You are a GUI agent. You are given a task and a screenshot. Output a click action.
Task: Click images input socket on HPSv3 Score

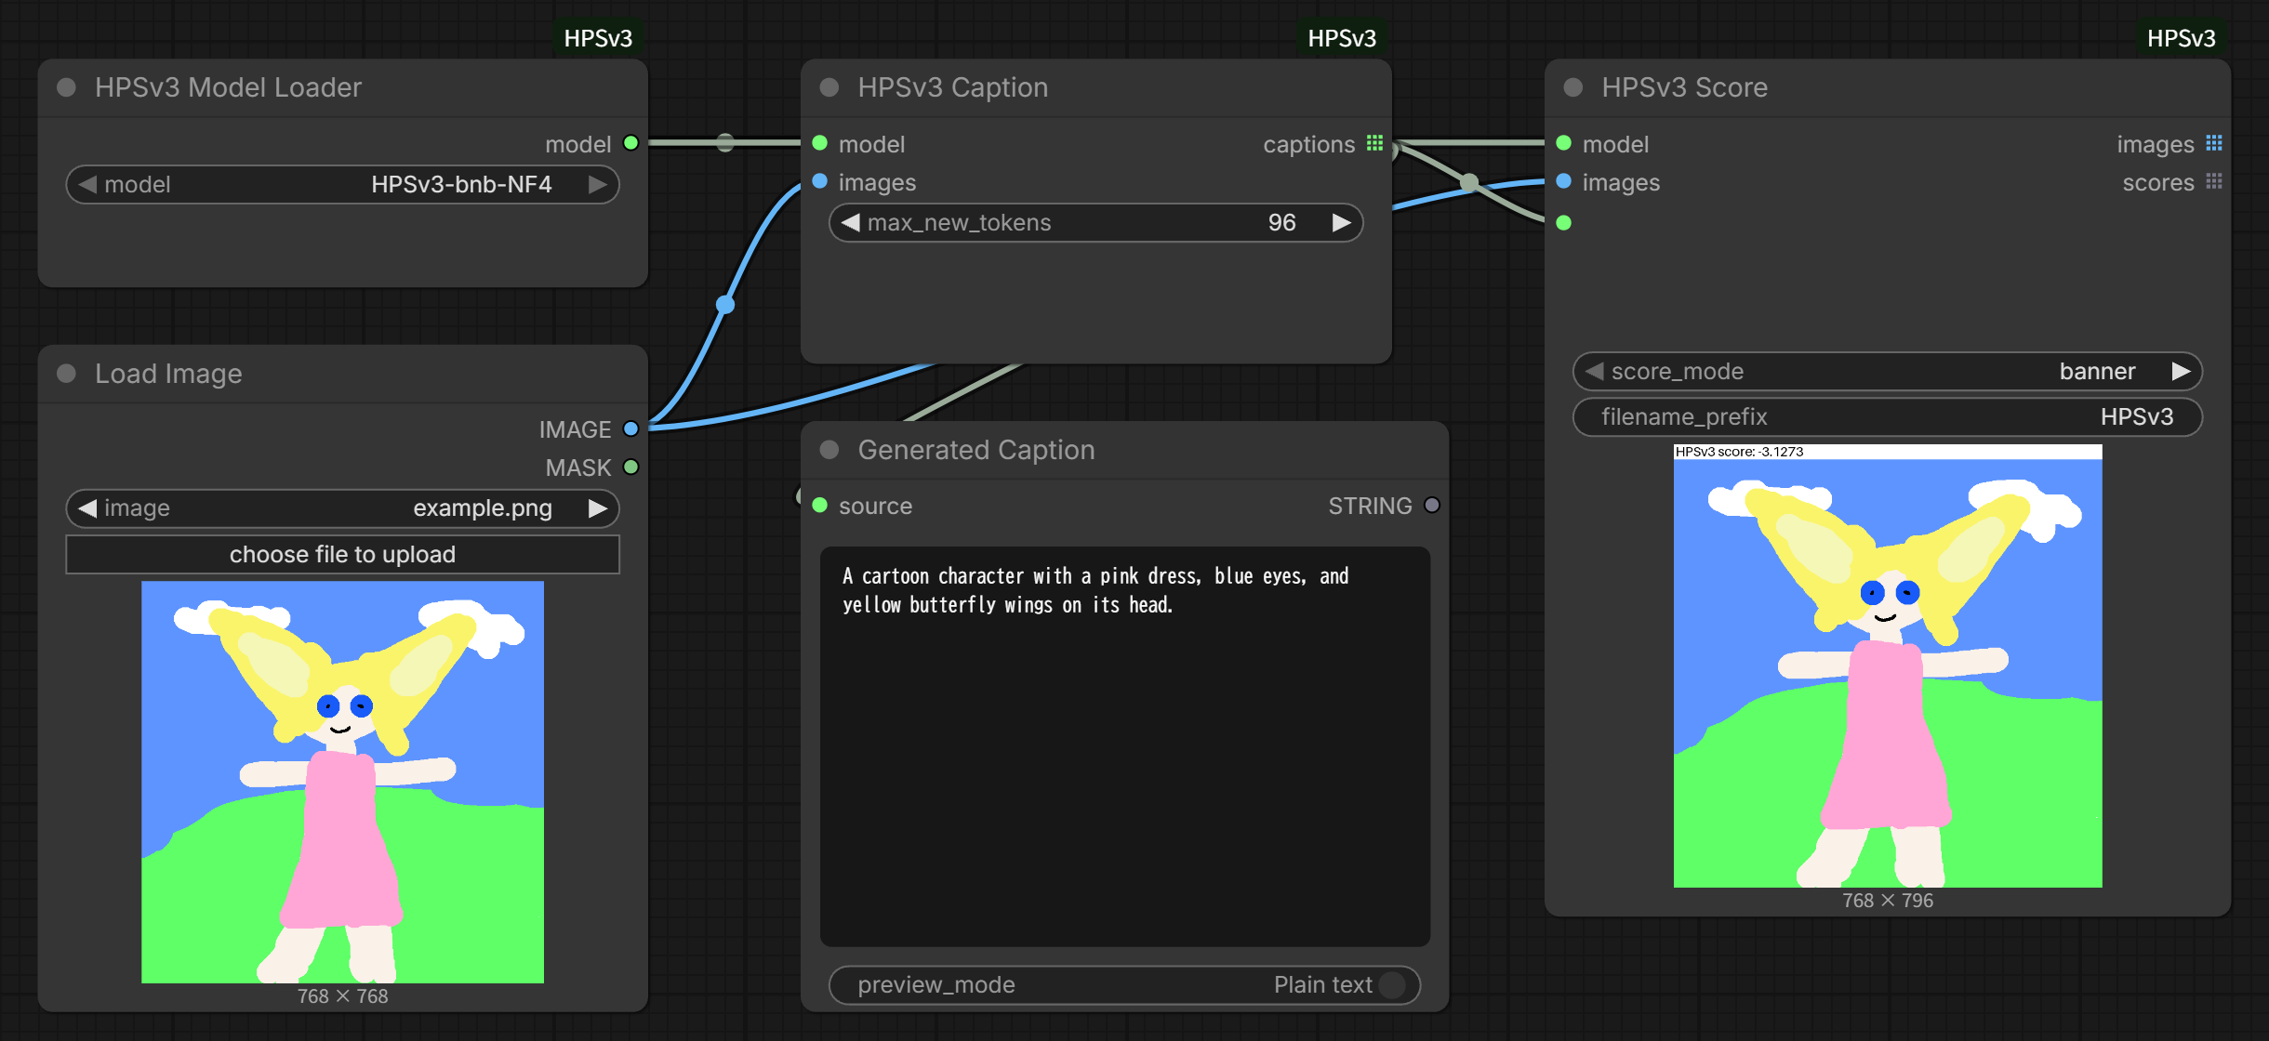pos(1564,181)
